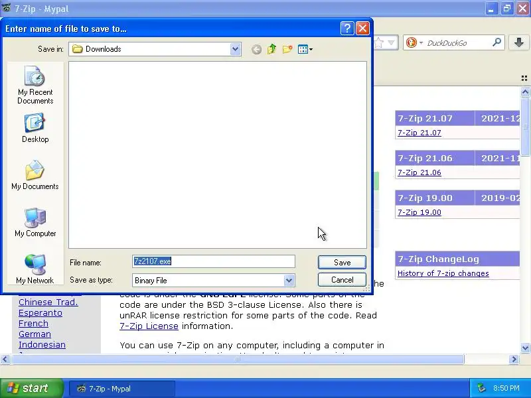Switch to German language page

tap(35, 334)
